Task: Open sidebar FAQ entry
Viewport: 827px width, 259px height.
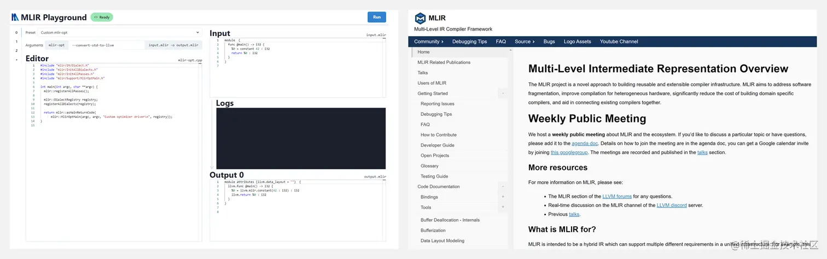Action: coord(425,125)
